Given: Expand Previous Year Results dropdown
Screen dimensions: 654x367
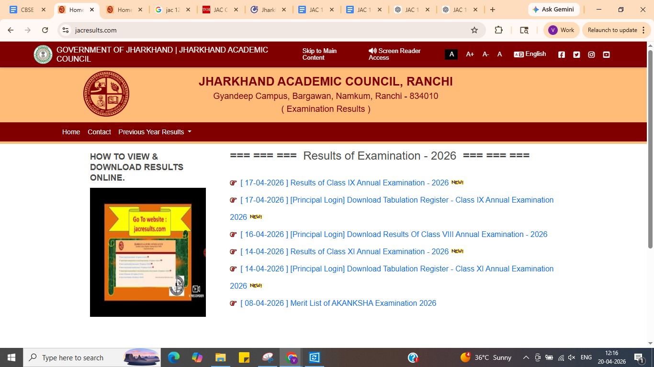Looking at the screenshot, I should [155, 132].
